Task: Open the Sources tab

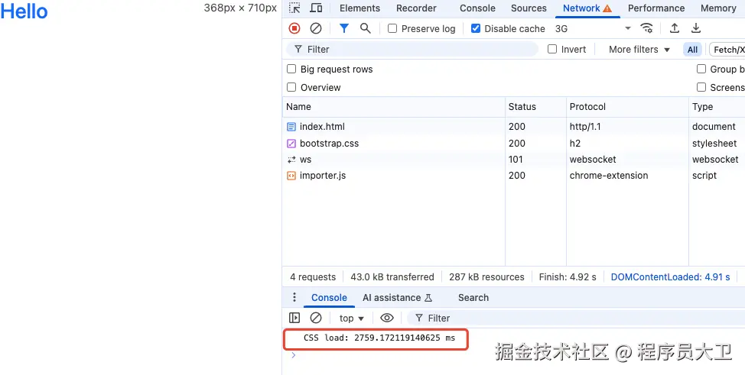Action: pyautogui.click(x=529, y=8)
